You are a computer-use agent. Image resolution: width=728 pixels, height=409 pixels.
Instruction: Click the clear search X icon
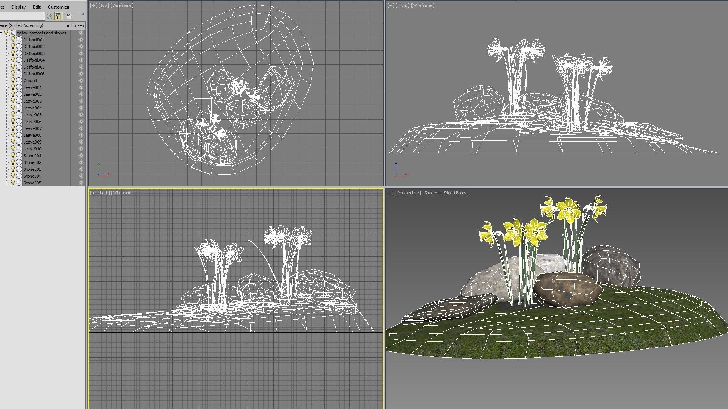coord(49,16)
